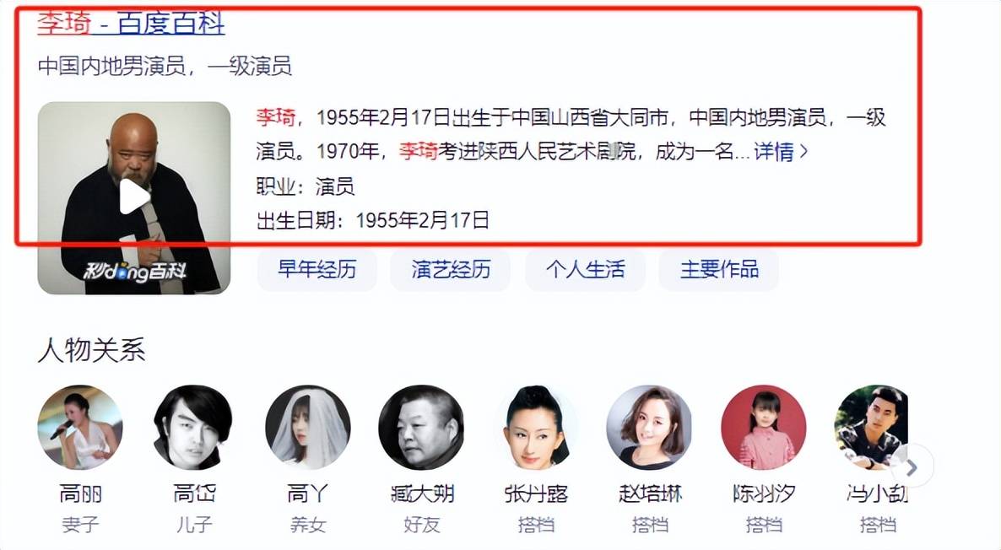View 陈羽汐's profile photo
The height and width of the screenshot is (550, 1001).
[764, 428]
